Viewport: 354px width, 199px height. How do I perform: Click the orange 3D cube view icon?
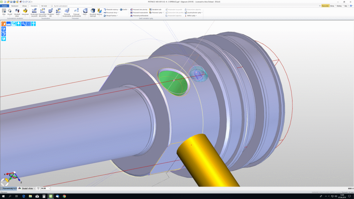tap(3, 24)
